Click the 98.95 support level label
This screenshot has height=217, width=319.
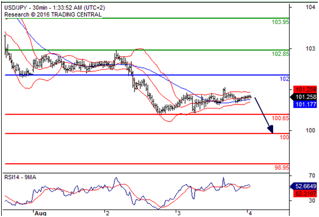(282, 167)
